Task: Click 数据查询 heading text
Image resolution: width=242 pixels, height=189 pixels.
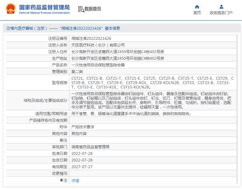Action: click(92, 9)
